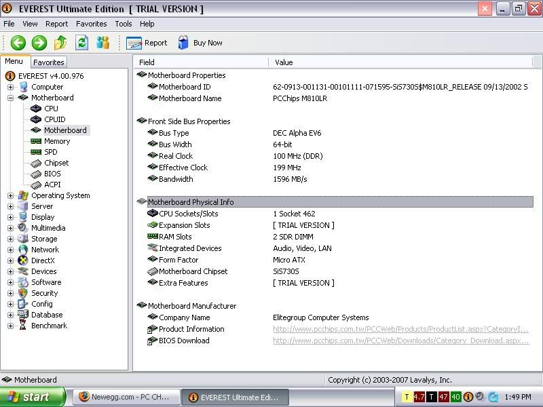Viewport: 543px width, 407px height.
Task: Click the Display monitor icon
Action: coord(23,217)
